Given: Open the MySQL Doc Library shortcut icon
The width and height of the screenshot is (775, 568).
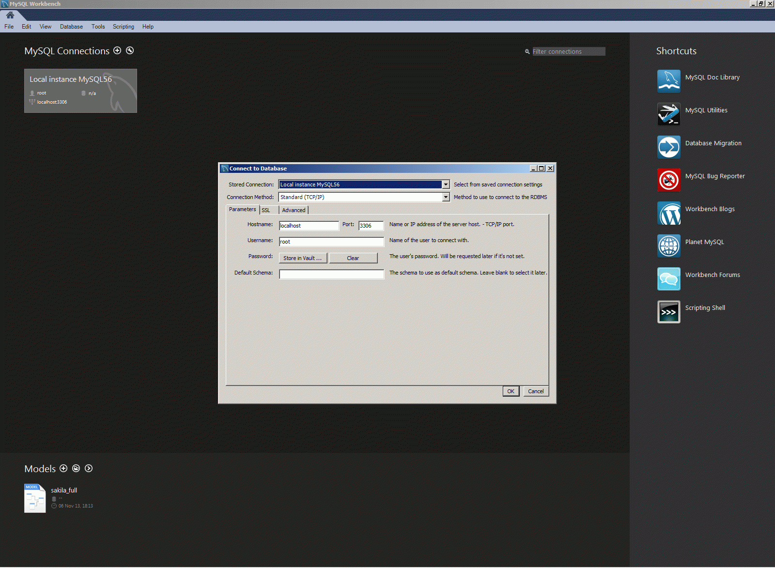Looking at the screenshot, I should pos(669,81).
